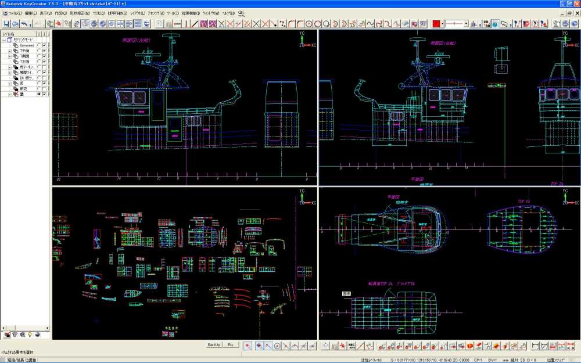Open the レイアウト (Layout) menu
This screenshot has width=581, height=363.
tap(138, 13)
